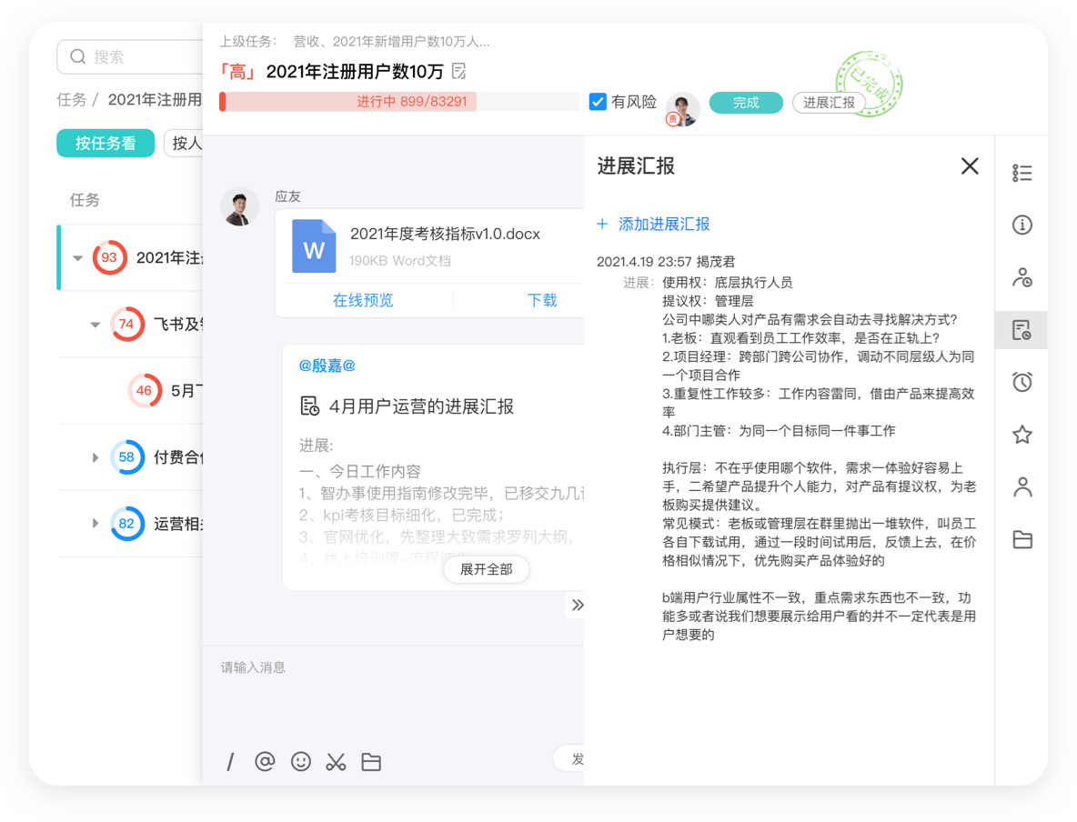Click the 进展汇报 button in header
The height and width of the screenshot is (822, 1077).
click(x=829, y=103)
